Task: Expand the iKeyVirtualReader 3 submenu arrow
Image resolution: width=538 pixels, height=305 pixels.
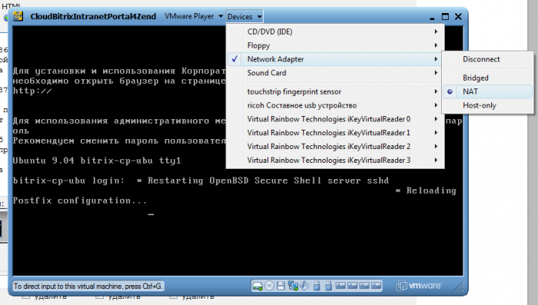Action: [x=436, y=161]
